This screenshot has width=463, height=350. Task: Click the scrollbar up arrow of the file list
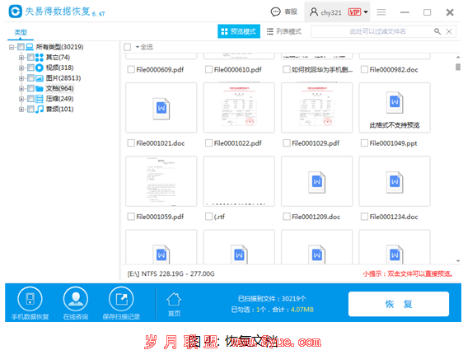(x=458, y=57)
